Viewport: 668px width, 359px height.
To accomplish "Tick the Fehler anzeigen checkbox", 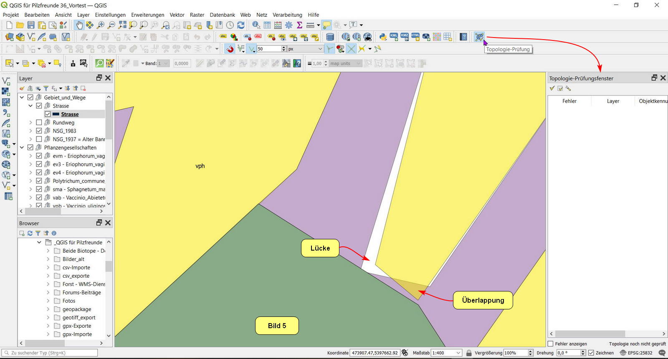I will (551, 344).
